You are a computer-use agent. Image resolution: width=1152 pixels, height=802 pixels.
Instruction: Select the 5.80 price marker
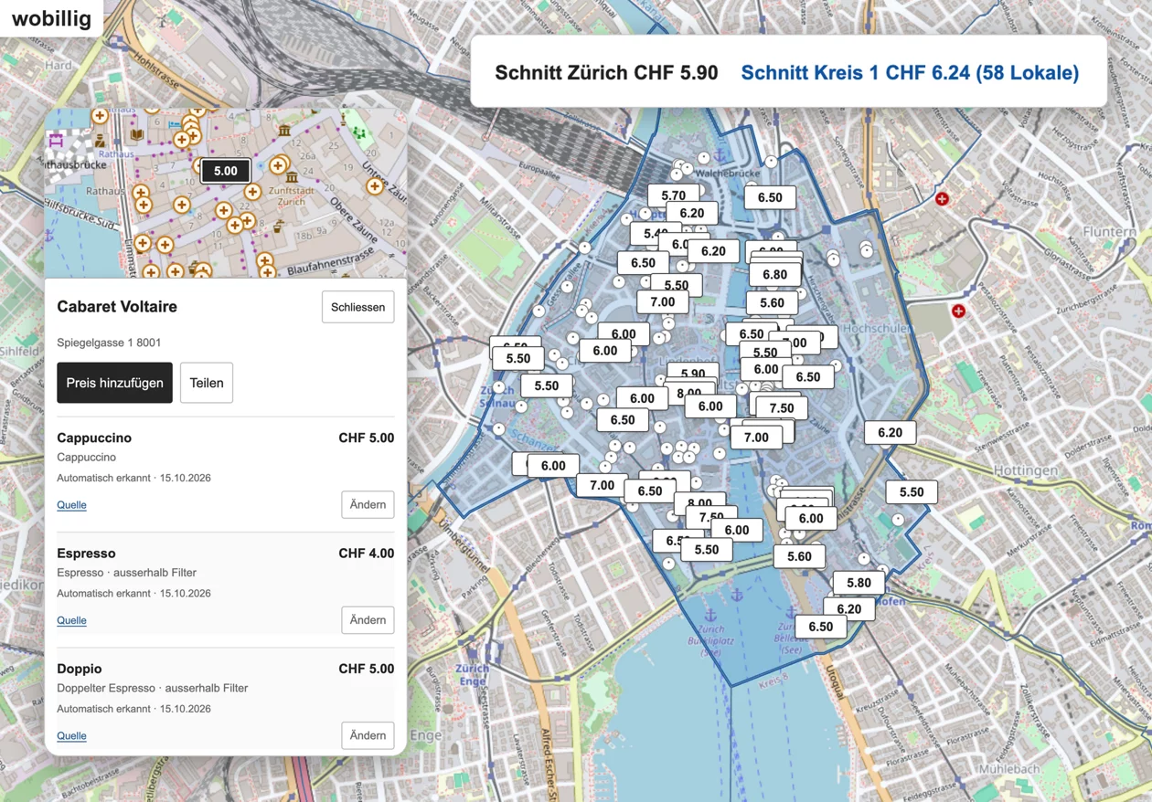coord(859,583)
